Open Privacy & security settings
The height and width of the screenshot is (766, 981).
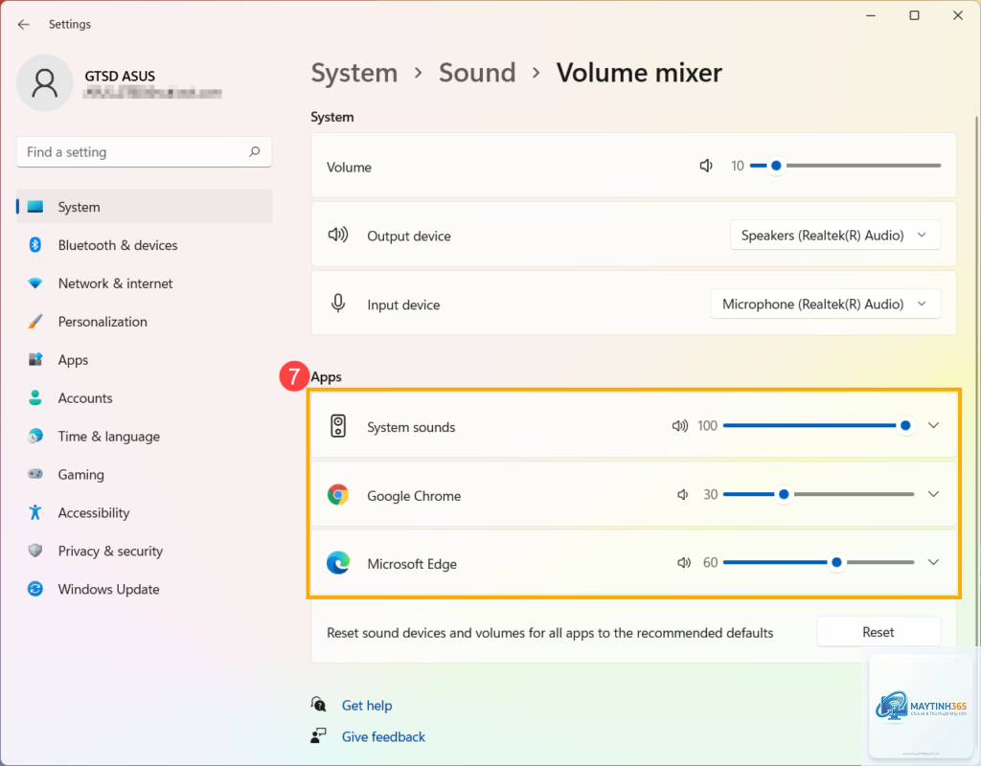(145, 551)
